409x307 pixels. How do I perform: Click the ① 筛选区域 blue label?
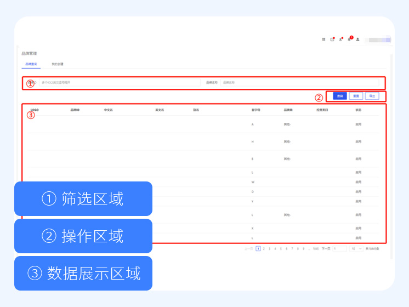83,198
